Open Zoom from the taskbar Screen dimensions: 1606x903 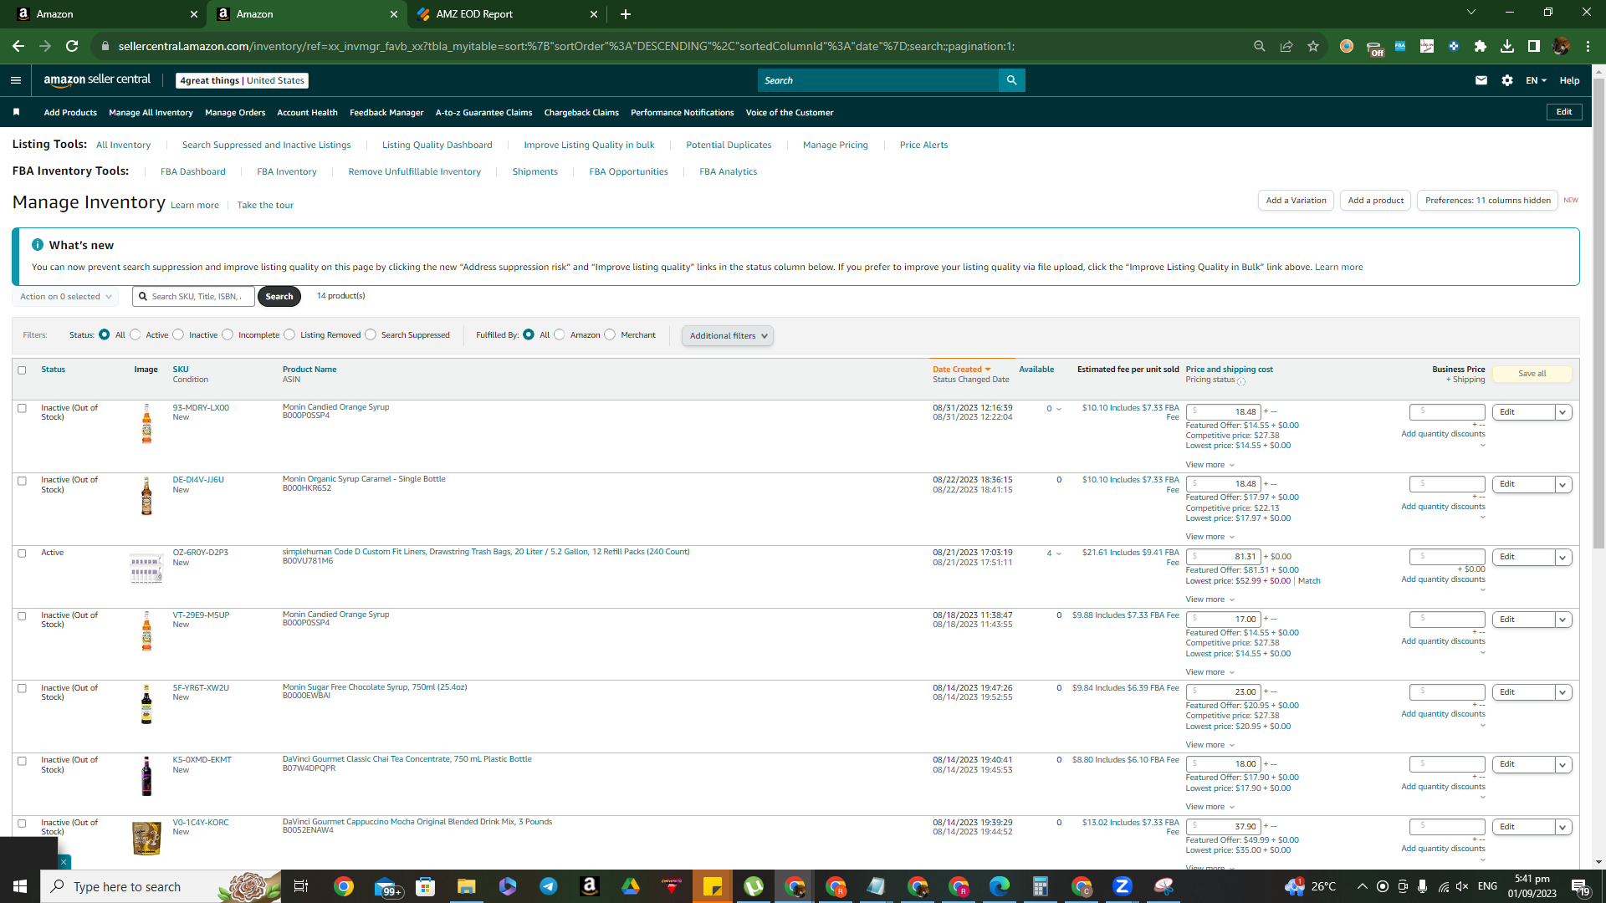point(1123,886)
